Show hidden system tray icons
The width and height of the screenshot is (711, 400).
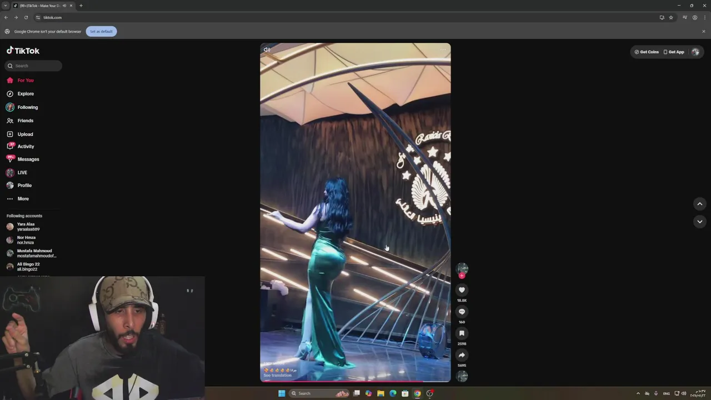coord(638,394)
